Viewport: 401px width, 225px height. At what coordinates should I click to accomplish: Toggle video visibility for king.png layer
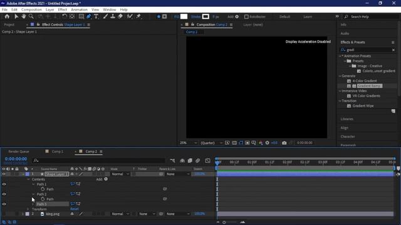(4, 214)
